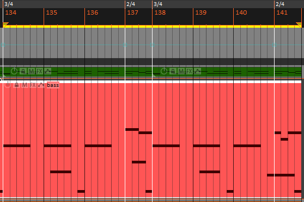
Task: Click the loop selection end handle after measure 141
Action: pos(299,24)
